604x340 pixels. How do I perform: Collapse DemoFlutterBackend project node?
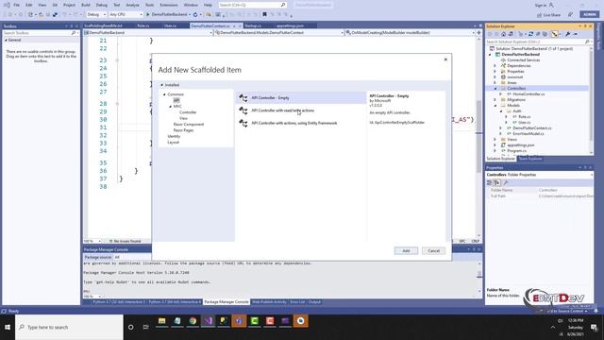[490, 55]
